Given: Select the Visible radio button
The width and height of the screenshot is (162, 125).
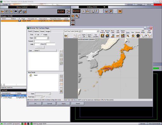Looking at the screenshot, I should [42, 35].
